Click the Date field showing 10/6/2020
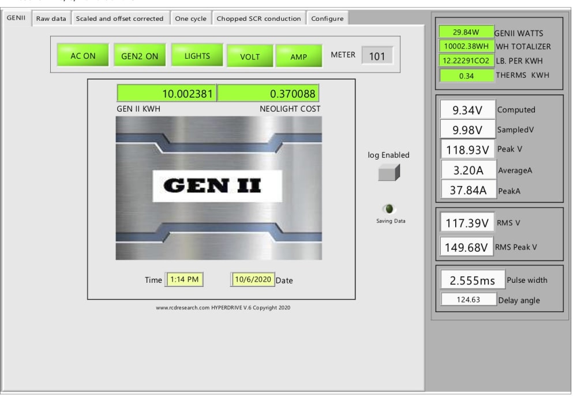Viewport: 577px width, 398px height. tap(253, 280)
